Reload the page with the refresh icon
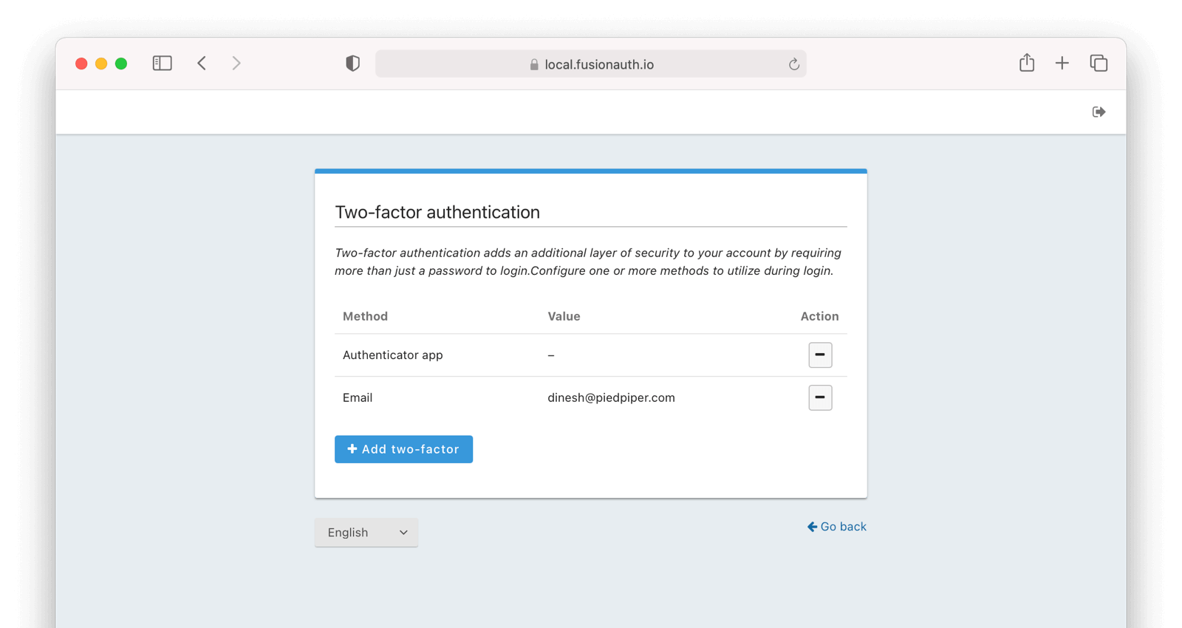The height and width of the screenshot is (628, 1182). coord(794,64)
